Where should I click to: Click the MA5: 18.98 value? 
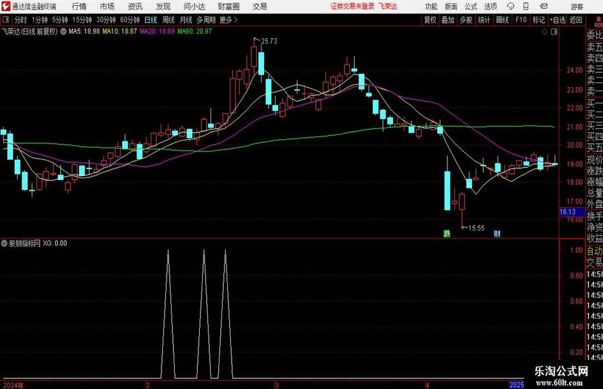click(84, 31)
